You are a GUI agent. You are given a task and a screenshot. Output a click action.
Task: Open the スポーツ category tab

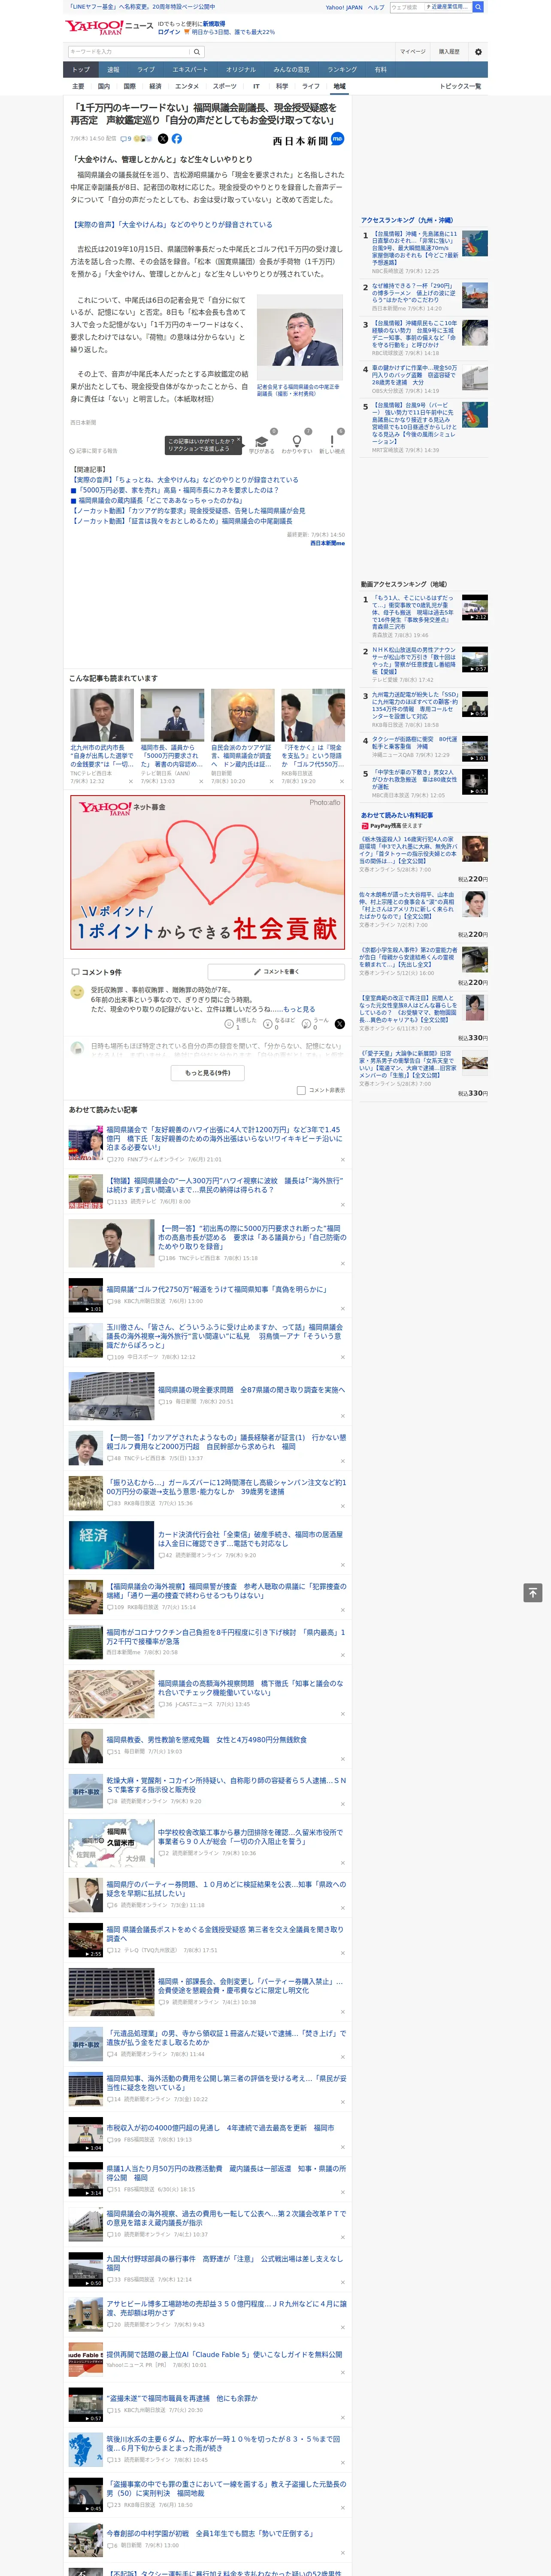click(225, 86)
